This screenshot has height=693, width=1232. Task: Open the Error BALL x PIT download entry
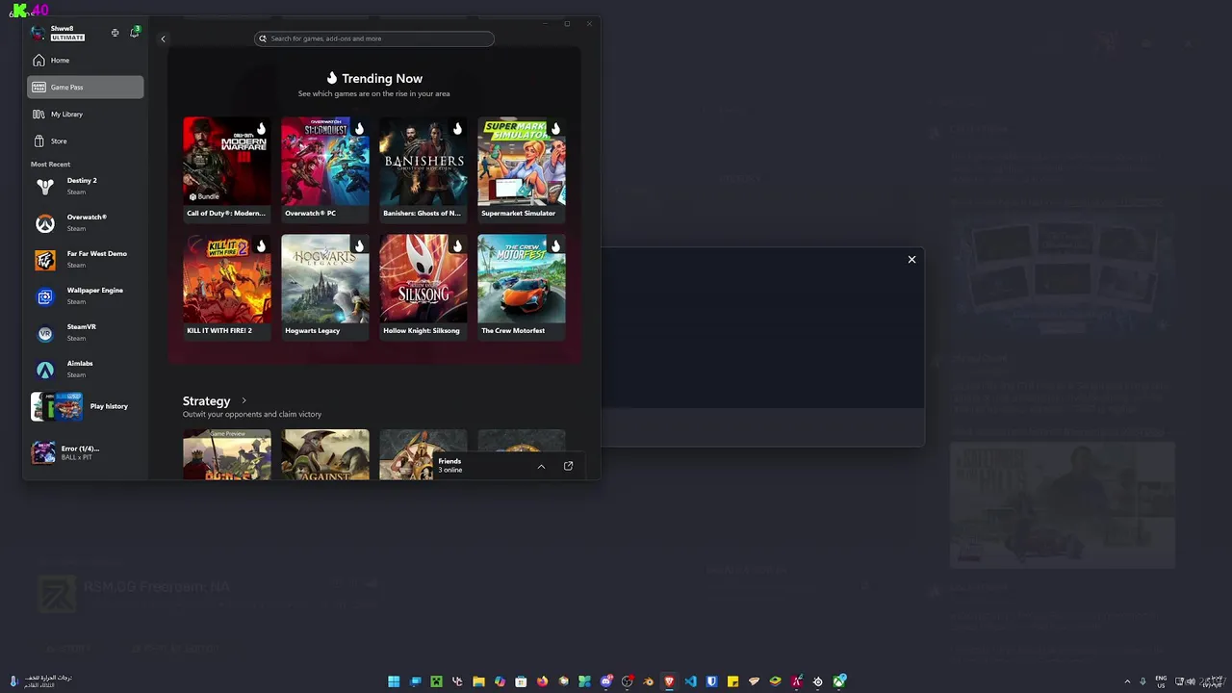point(86,452)
